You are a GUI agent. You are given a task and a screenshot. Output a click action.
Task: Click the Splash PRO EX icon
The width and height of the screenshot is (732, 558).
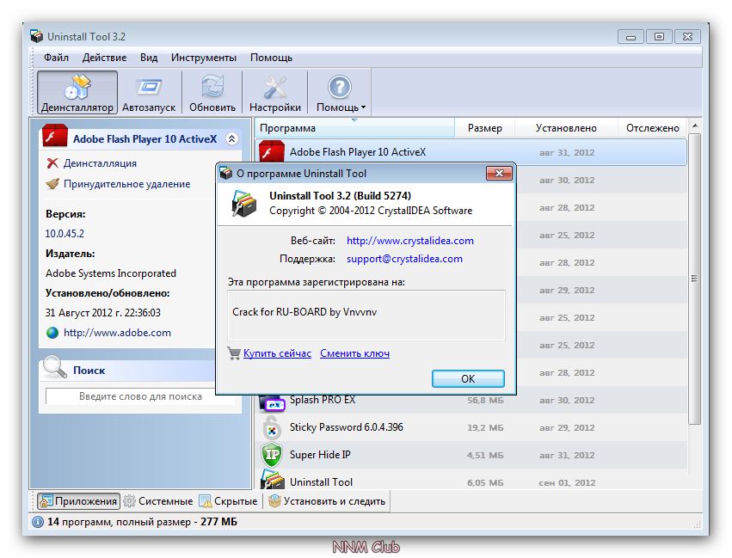point(272,402)
